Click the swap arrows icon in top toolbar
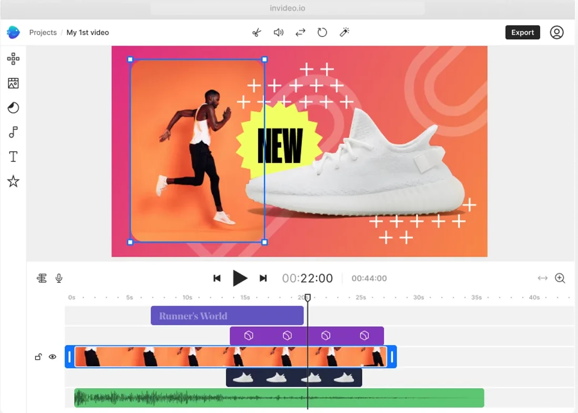Viewport: 578px width, 413px height. 300,33
